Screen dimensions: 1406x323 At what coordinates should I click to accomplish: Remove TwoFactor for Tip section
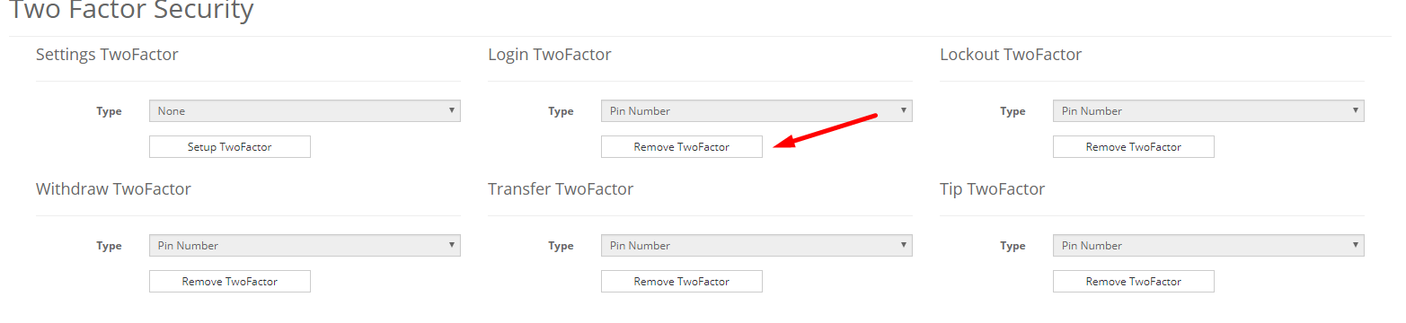[1134, 282]
